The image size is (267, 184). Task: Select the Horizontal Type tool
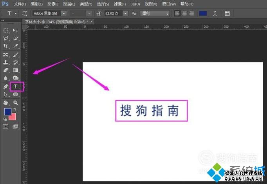click(x=16, y=87)
